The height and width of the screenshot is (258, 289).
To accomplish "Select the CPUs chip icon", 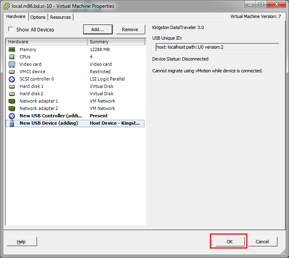I will point(12,57).
